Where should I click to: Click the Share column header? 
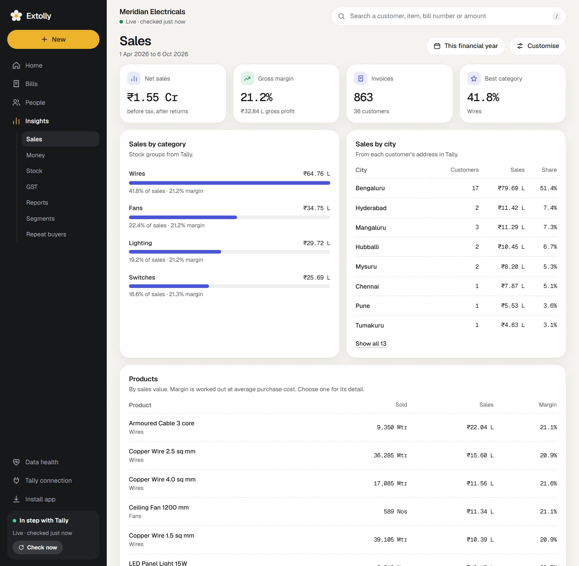point(549,170)
